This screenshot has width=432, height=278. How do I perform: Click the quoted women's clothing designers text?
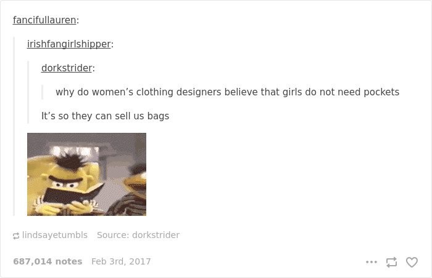point(227,92)
